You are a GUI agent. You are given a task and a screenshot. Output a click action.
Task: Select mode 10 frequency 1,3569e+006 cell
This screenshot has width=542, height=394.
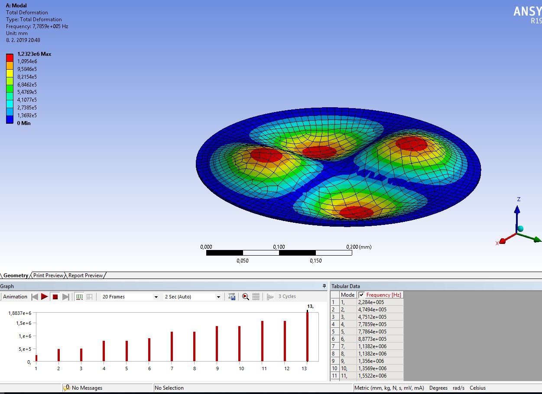pyautogui.click(x=380, y=368)
